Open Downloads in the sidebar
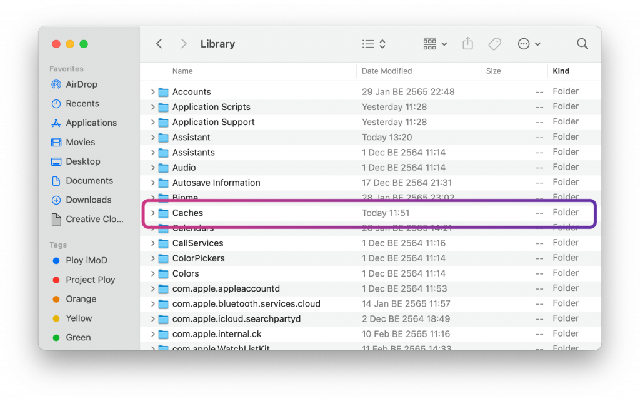Viewport: 640px width, 401px height. coord(88,200)
